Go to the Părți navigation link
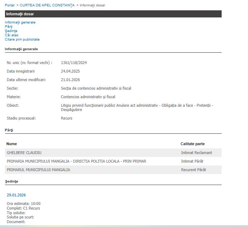The height and width of the screenshot is (227, 248). coord(9,27)
